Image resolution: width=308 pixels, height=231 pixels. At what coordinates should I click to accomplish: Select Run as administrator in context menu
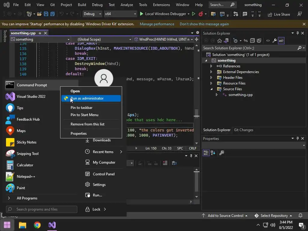(91, 98)
